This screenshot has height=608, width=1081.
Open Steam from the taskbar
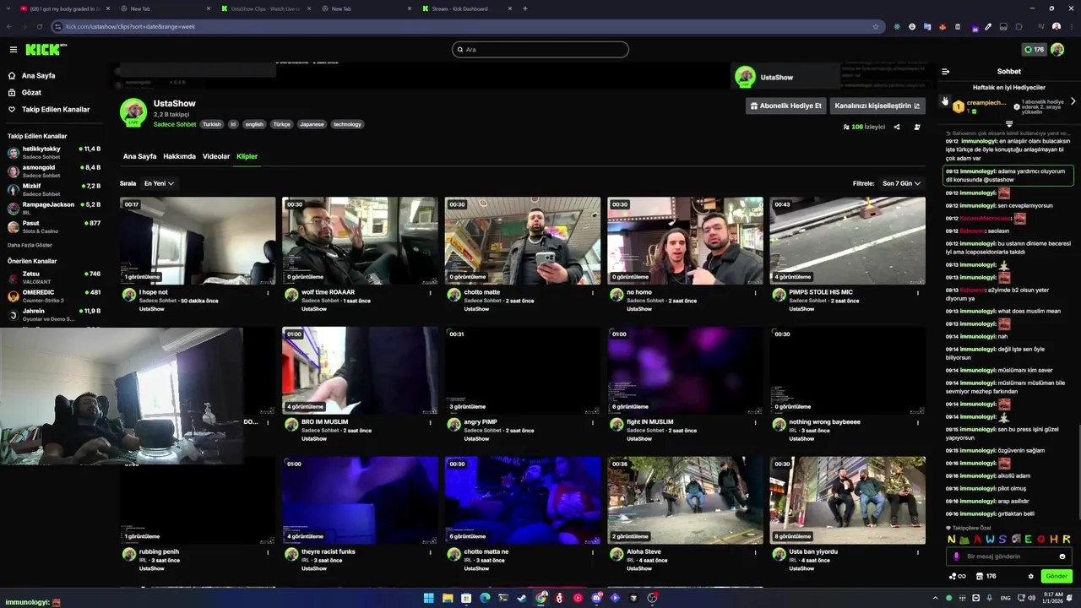click(x=522, y=598)
